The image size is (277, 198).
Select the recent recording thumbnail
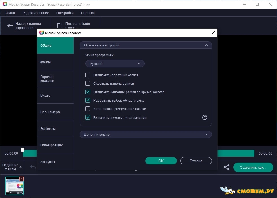[14, 186]
